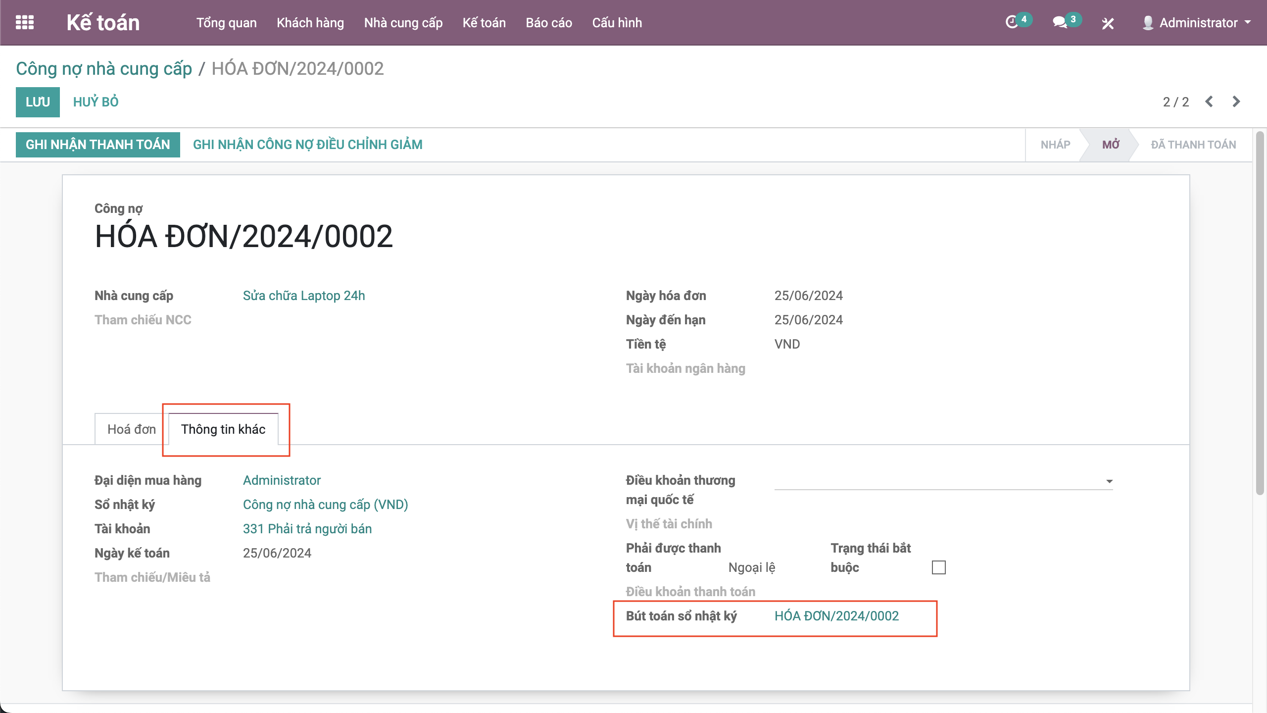
Task: Click the vertical page scrollbar
Action: 1260,312
